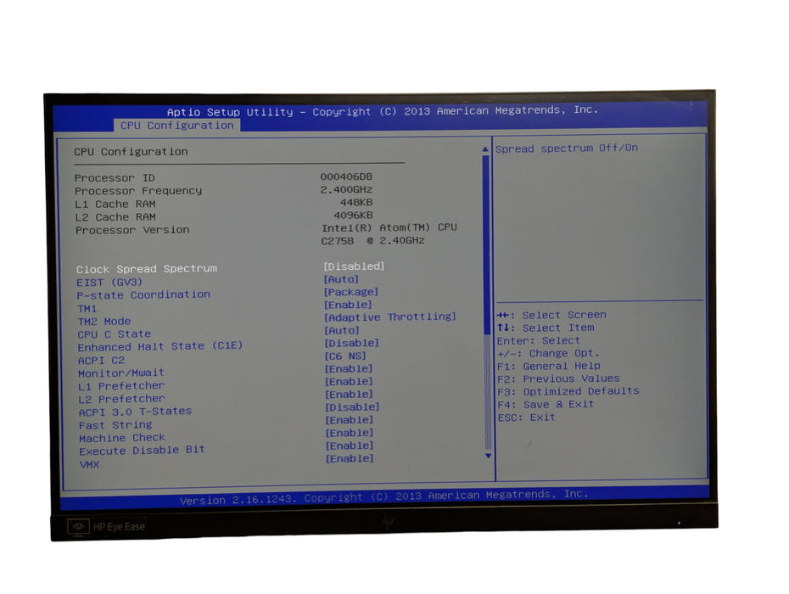Toggle the Enhanced Halt State [Disable] value
The image size is (789, 594).
351,343
